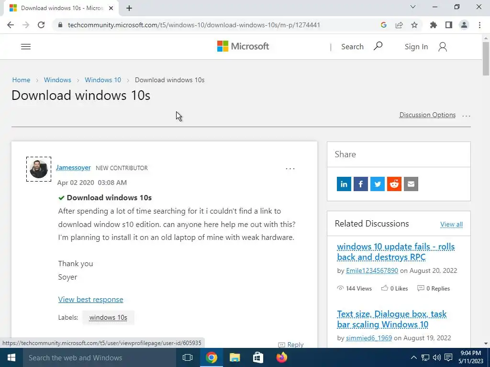This screenshot has width=490, height=367.
Task: Open the ellipsis beside Discussion Options
Action: coord(466,116)
